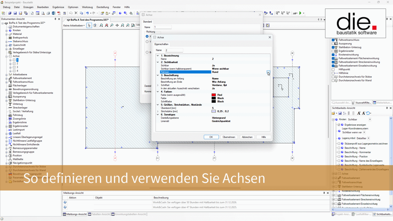Click the delete X toolbar icon
This screenshot has height=221, width=393.
point(76,13)
